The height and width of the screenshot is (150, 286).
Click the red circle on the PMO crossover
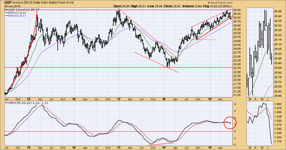(x=230, y=122)
